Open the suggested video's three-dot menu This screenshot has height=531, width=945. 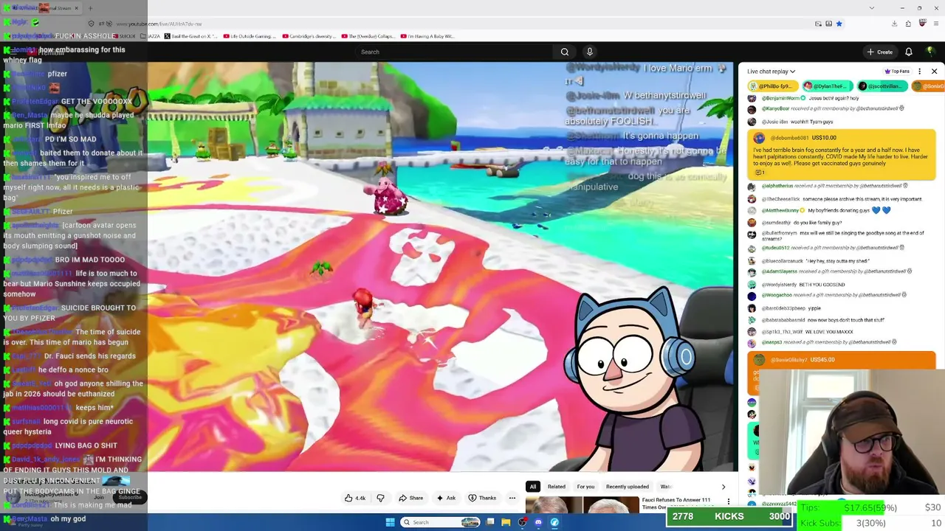point(728,502)
